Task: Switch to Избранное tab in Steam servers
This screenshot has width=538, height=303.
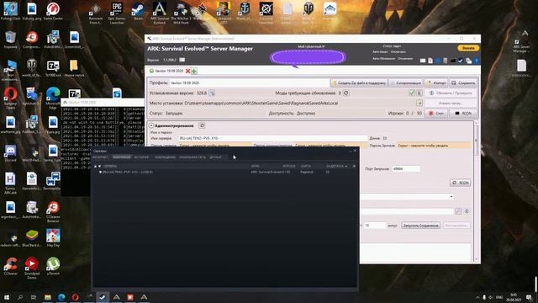Action: click(x=122, y=157)
